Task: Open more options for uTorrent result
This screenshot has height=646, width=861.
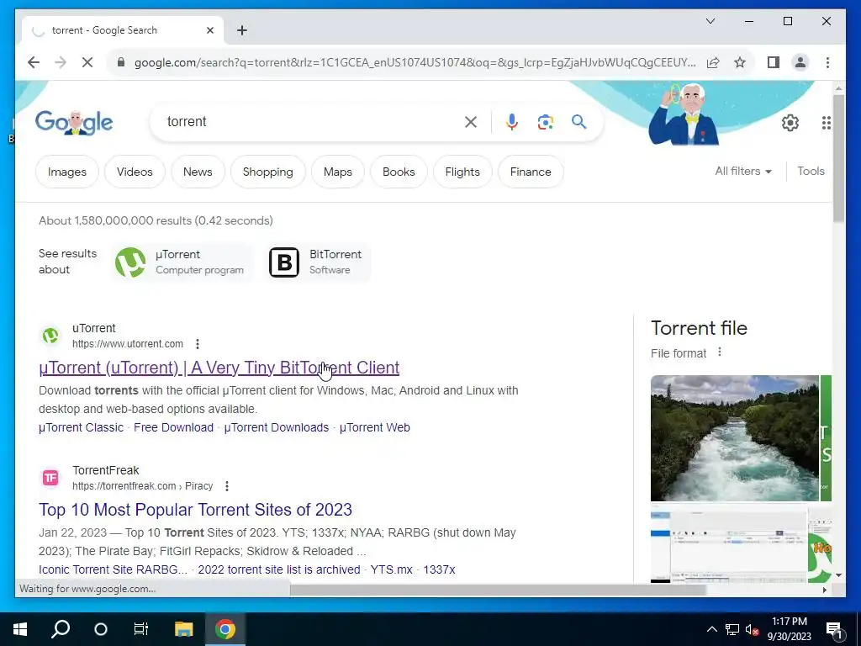Action: (197, 344)
